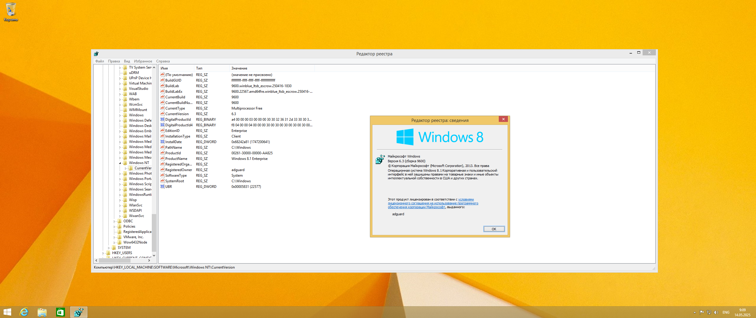The width and height of the screenshot is (756, 318).
Task: Open the Правка menu
Action: point(114,61)
